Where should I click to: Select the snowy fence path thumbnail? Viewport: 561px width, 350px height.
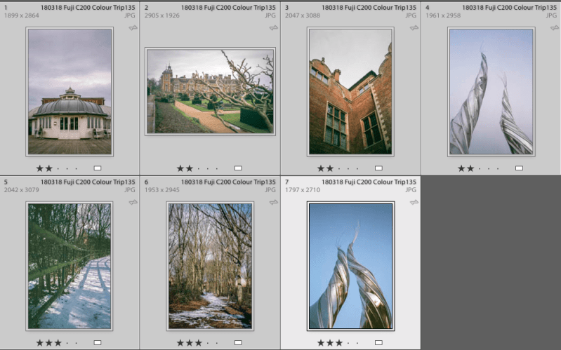click(69, 266)
